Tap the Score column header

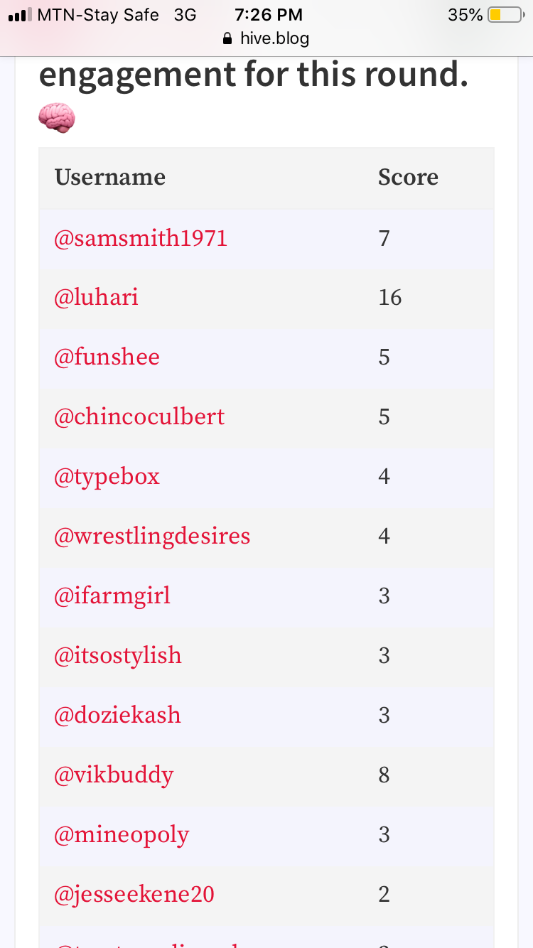[408, 178]
